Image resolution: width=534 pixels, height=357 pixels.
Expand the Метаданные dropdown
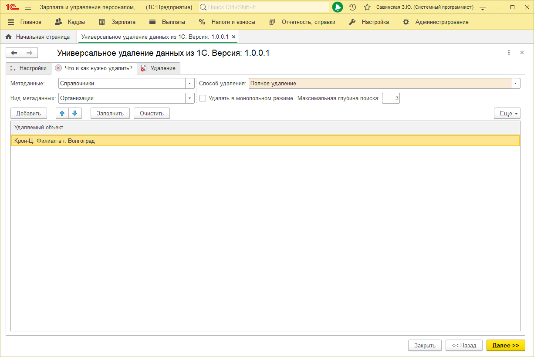(x=190, y=84)
